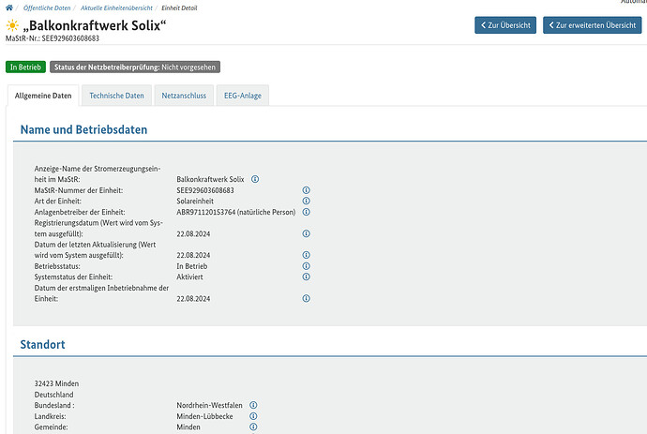Screen dimensions: 647x434
Task: Switch to the Technische Daten tab
Action: point(117,96)
